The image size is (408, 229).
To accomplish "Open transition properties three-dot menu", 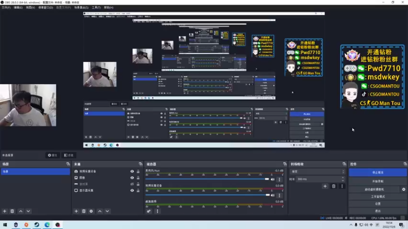I will coord(342,186).
